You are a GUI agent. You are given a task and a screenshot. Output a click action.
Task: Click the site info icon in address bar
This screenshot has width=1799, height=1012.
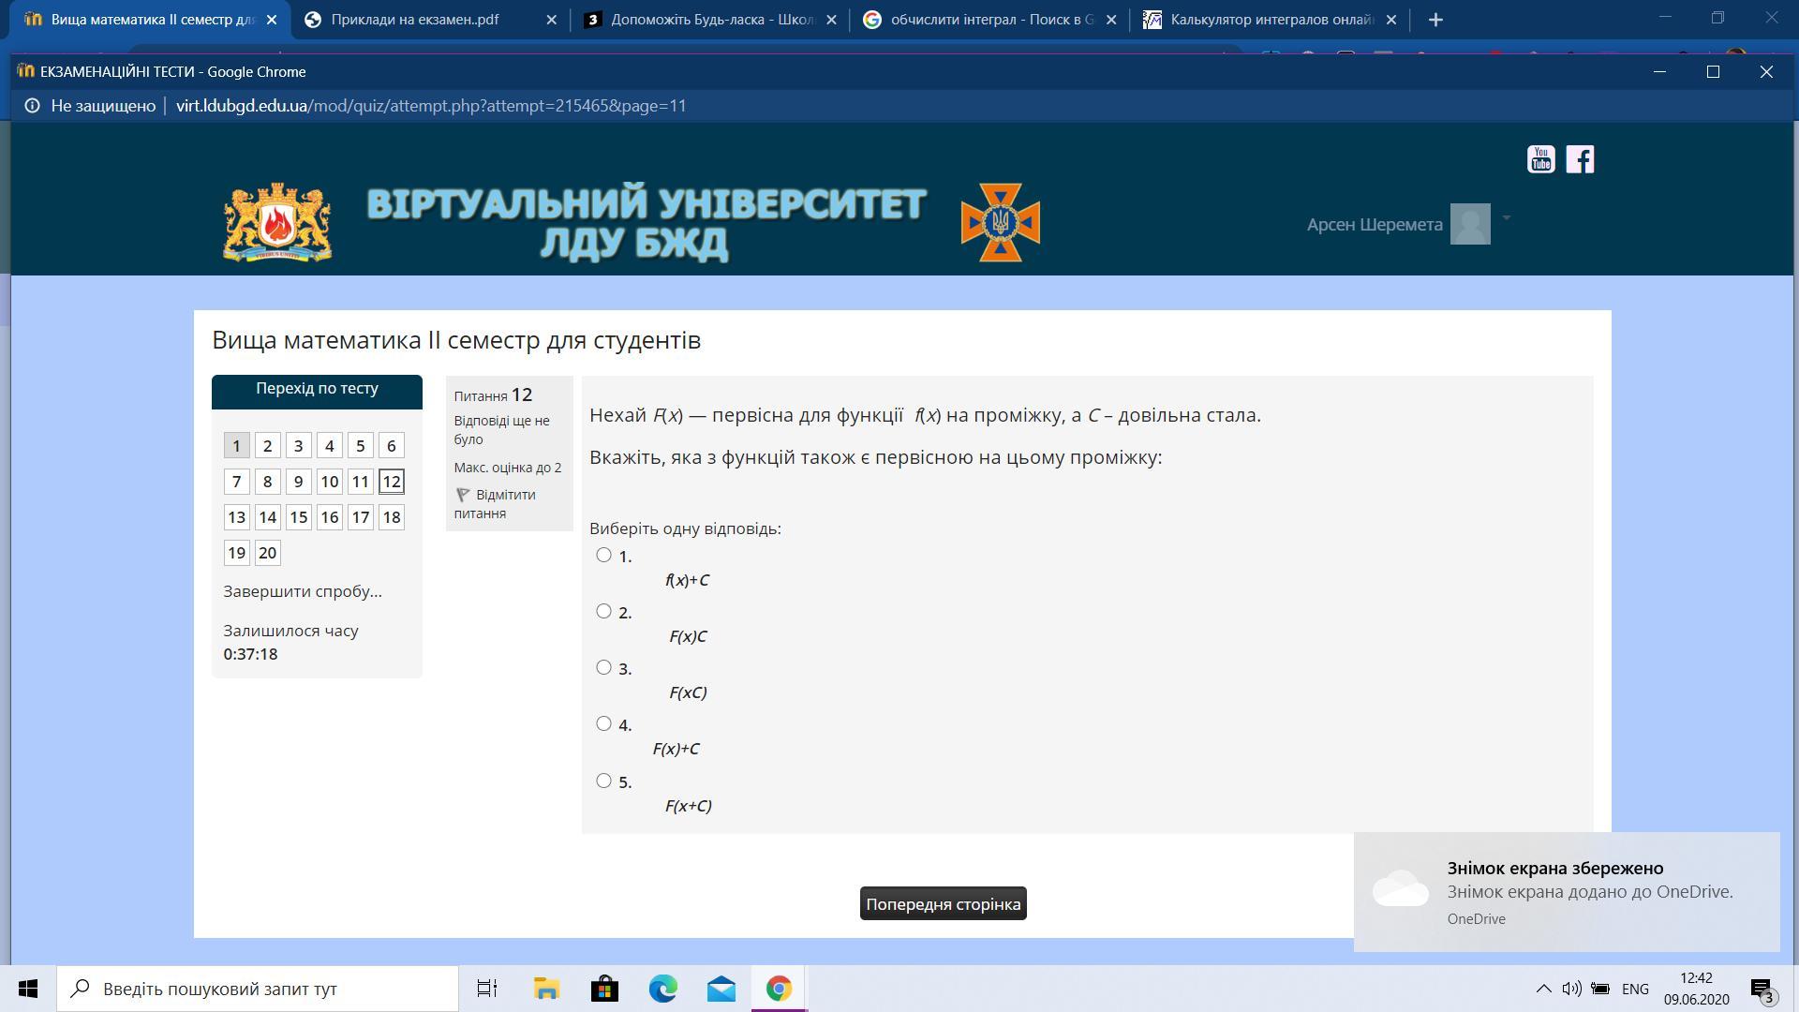(32, 106)
